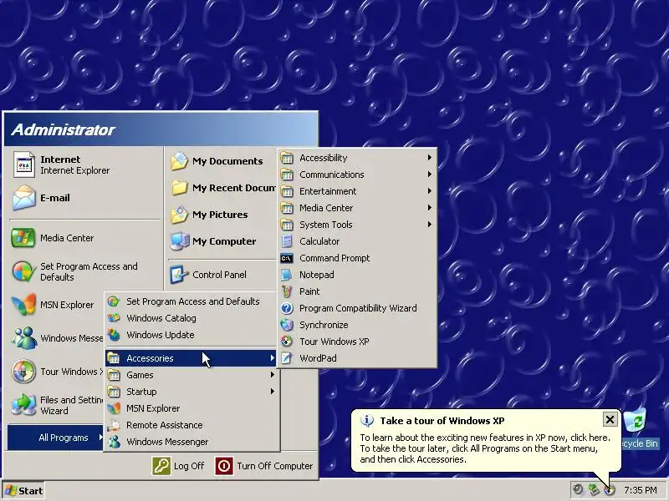Open Internet Explorer from pinned start menu
Screen dimensions: 669x501
(84, 164)
